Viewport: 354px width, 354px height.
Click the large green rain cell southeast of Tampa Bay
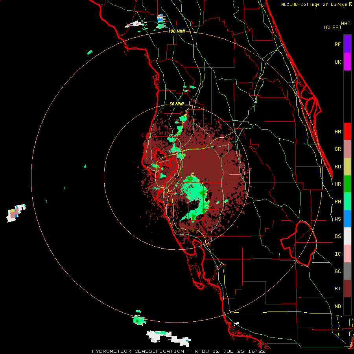[x=194, y=189]
